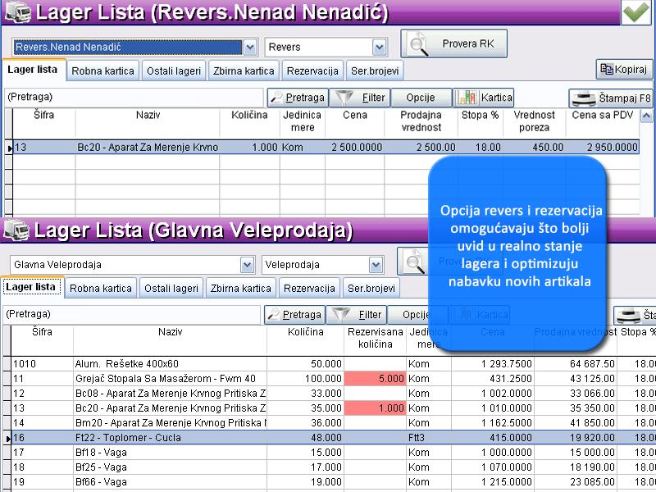Click red reserved quantity cell 5.000
656x492 pixels.
click(376, 379)
